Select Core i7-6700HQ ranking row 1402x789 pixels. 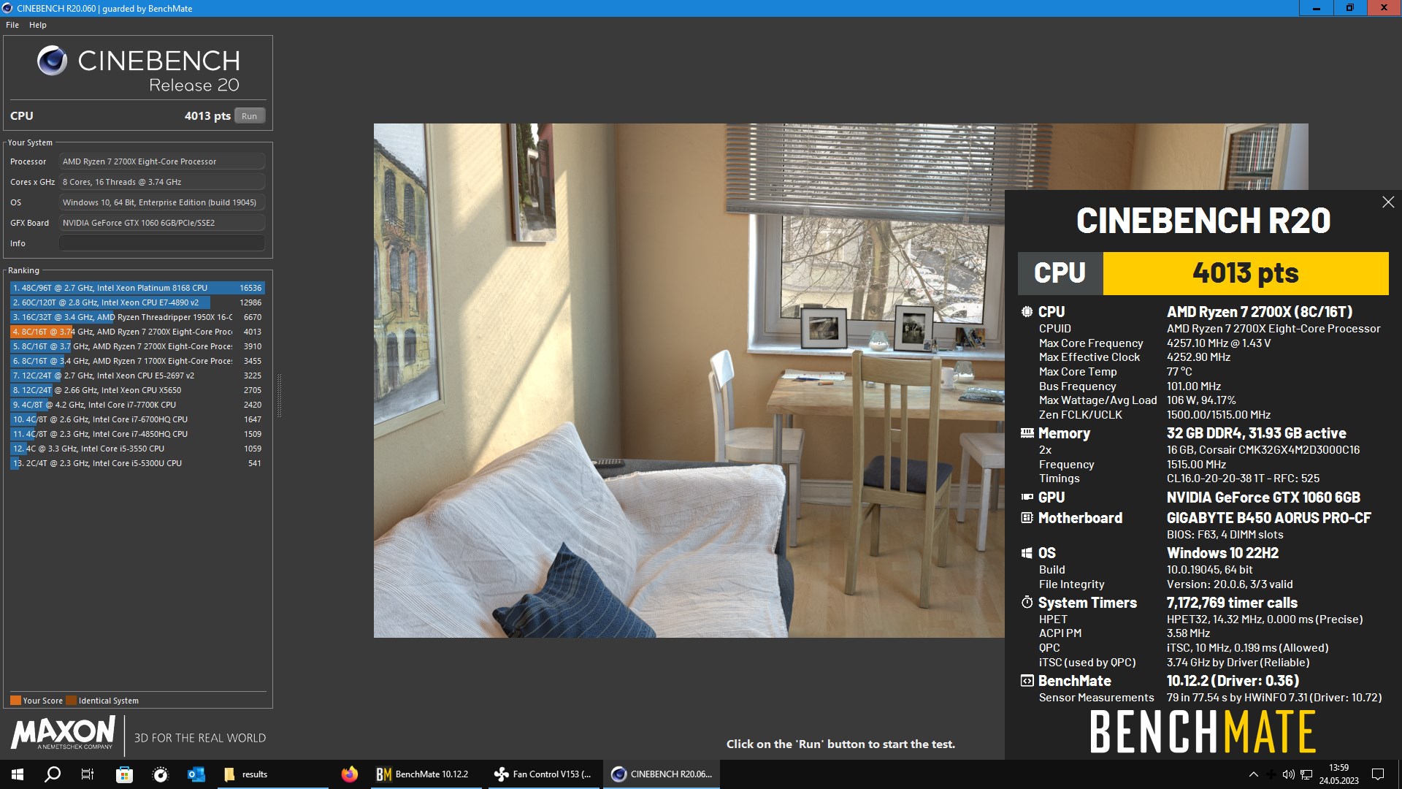(x=137, y=419)
